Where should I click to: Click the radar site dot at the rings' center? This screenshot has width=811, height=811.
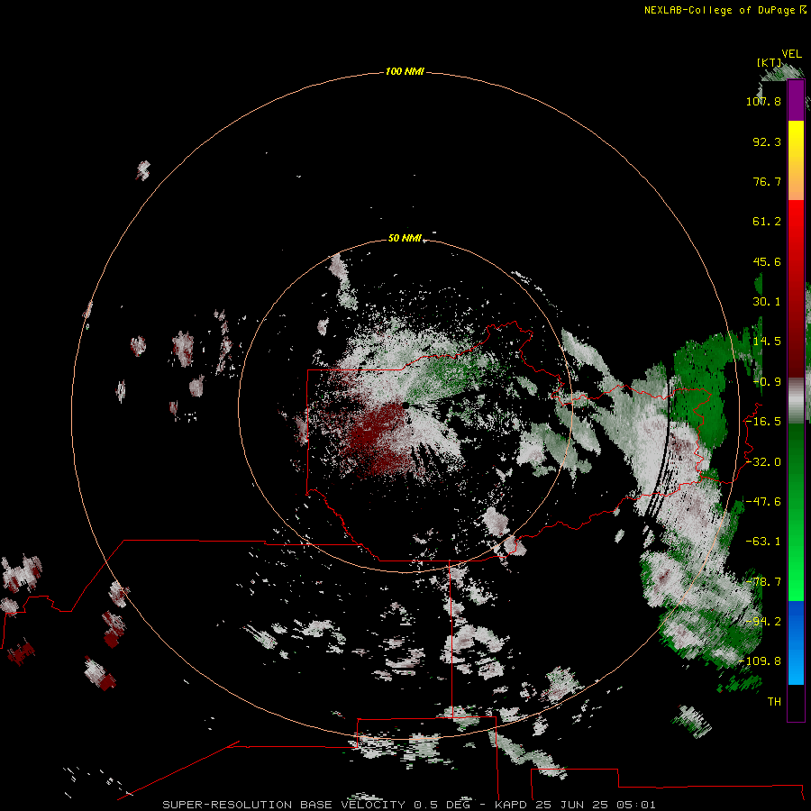click(x=405, y=405)
